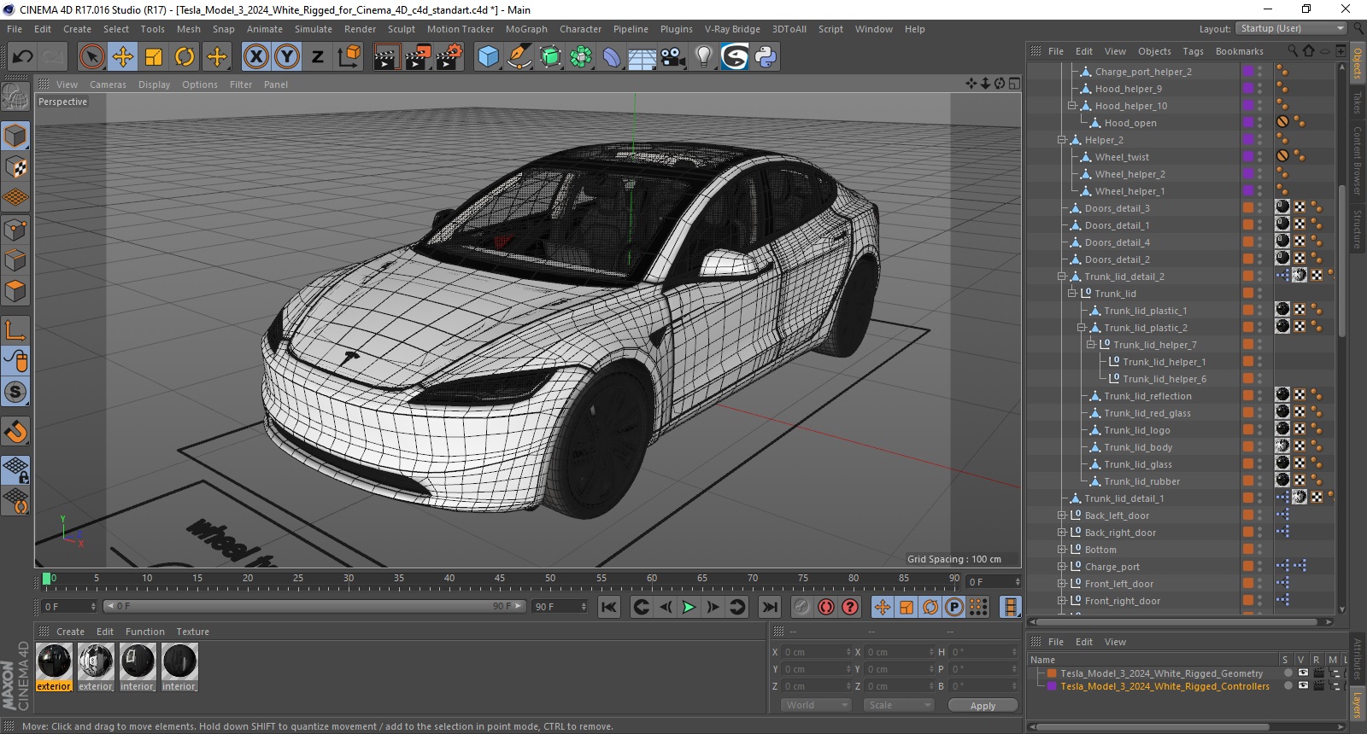Select the Live Selection tool
The width and height of the screenshot is (1367, 734).
[x=91, y=57]
